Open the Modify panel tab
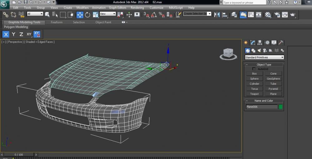 253,43
